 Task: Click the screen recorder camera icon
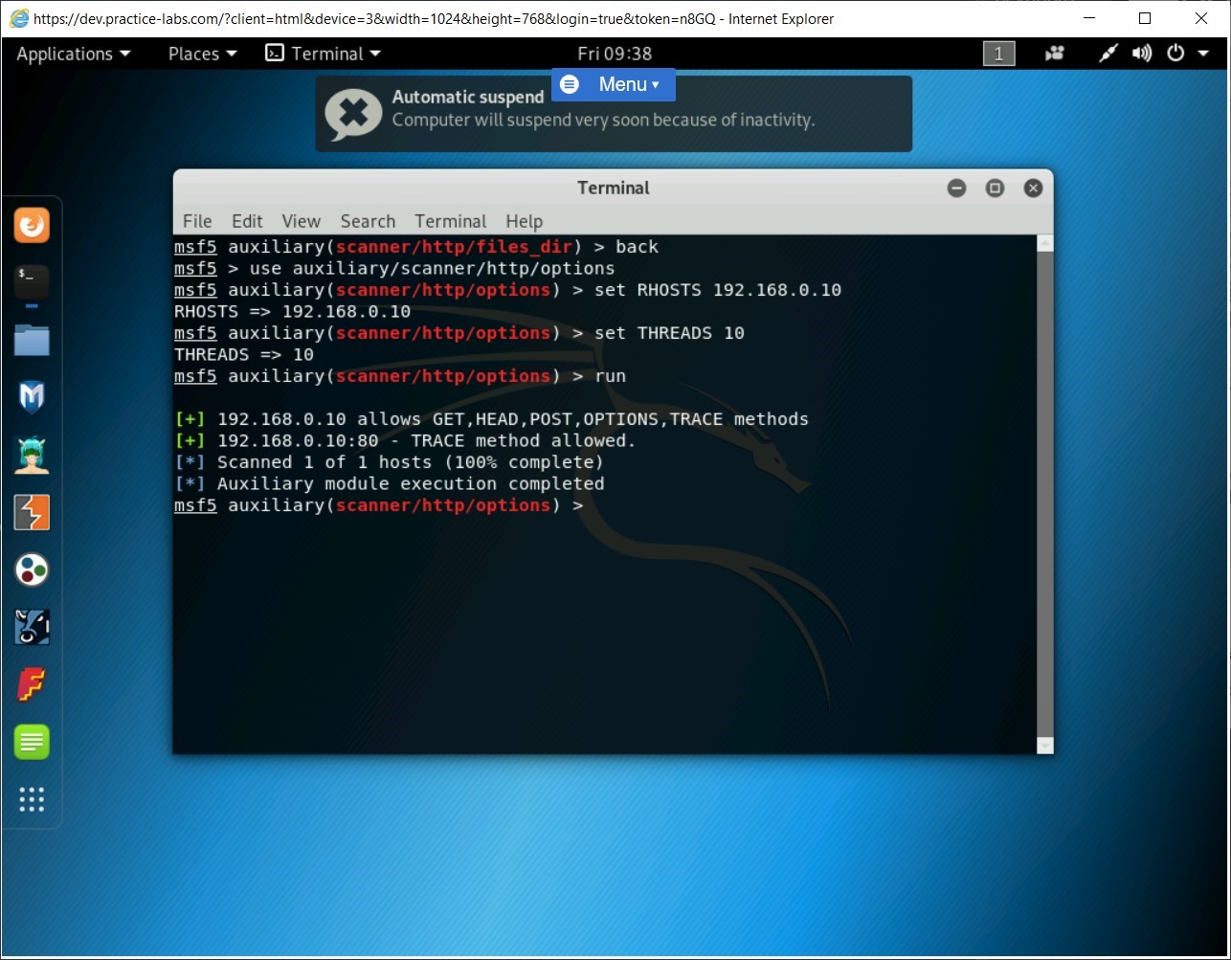click(x=1054, y=54)
